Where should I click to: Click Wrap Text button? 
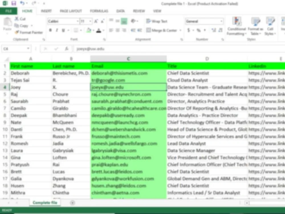157,21
